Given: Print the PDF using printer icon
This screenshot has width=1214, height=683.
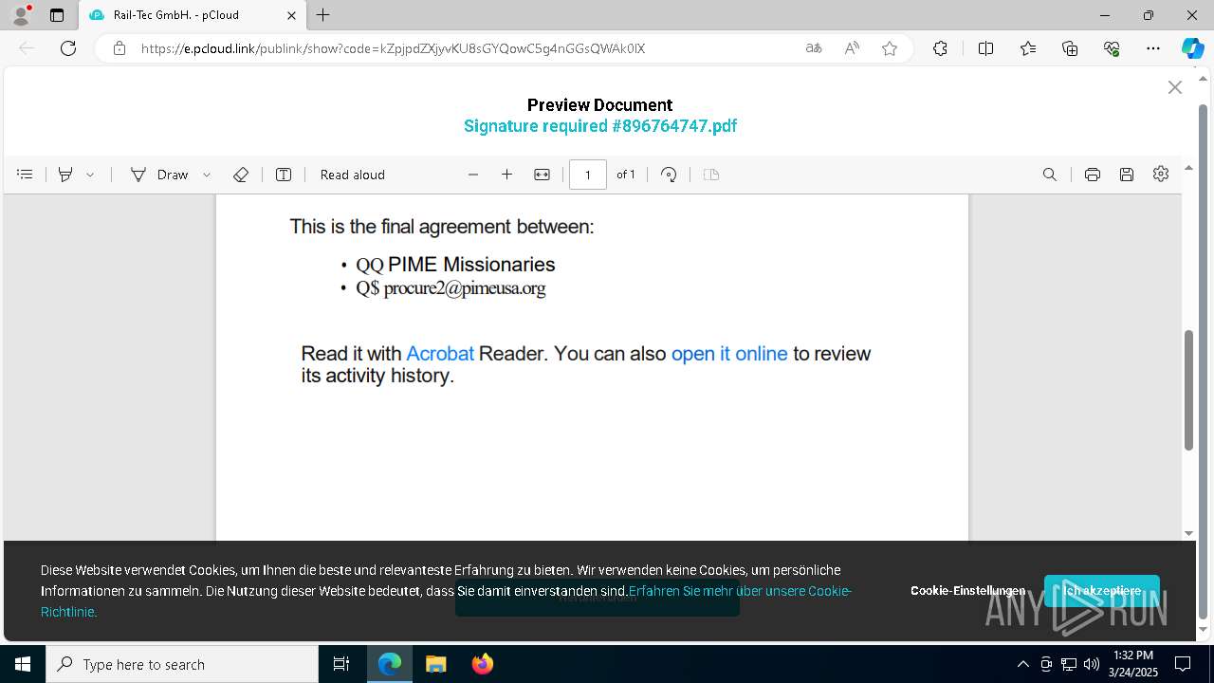Looking at the screenshot, I should (x=1093, y=175).
